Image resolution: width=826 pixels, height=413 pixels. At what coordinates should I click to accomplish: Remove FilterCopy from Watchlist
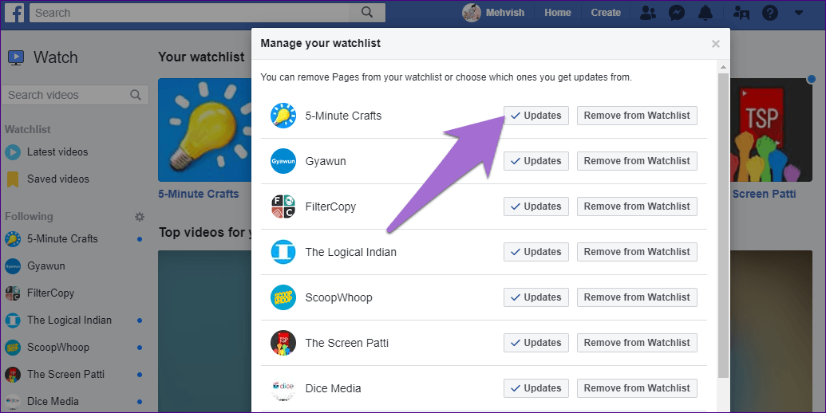point(637,206)
